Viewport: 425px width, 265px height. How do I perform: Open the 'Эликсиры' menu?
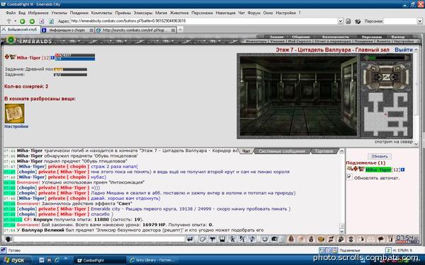[143, 13]
